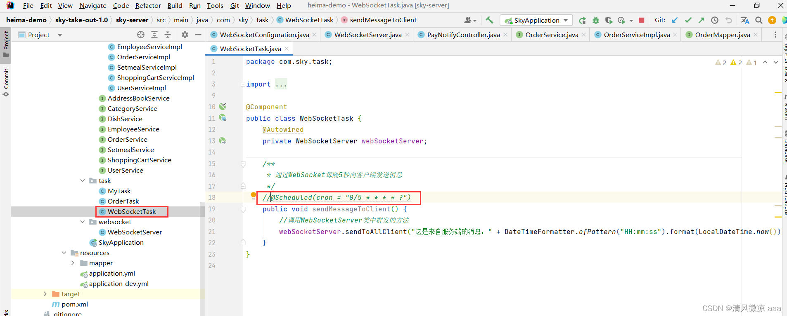
Task: Open the translate plugin icon
Action: 745,20
